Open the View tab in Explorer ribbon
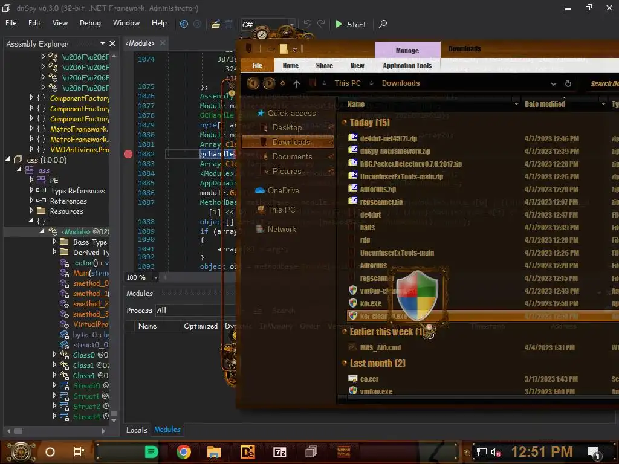This screenshot has width=619, height=464. [x=357, y=65]
